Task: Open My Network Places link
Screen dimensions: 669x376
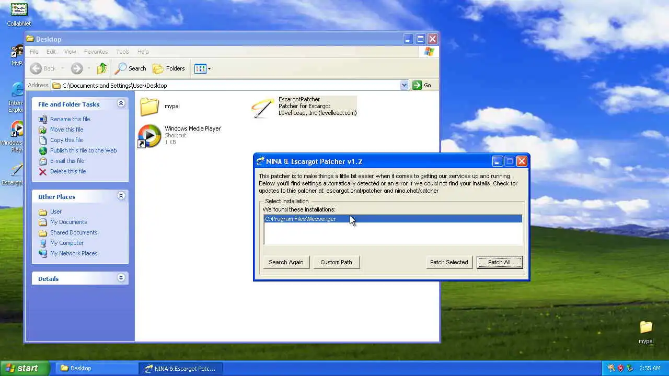Action: coord(74,253)
